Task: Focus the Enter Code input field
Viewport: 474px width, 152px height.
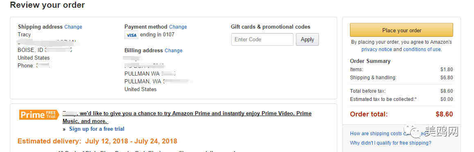Action: click(x=262, y=40)
